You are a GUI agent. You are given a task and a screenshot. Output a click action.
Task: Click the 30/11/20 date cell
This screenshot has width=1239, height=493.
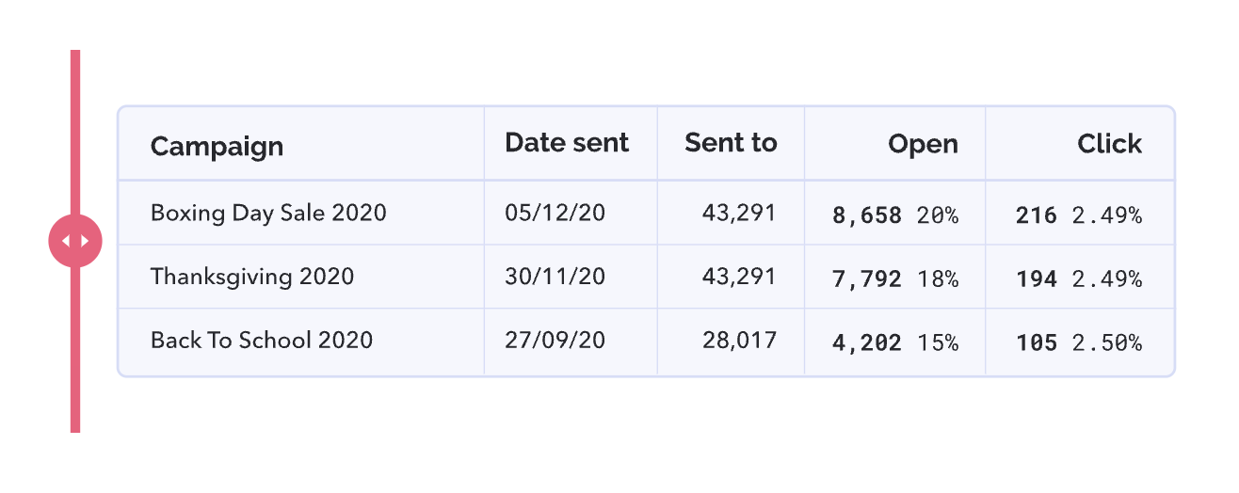pyautogui.click(x=555, y=277)
